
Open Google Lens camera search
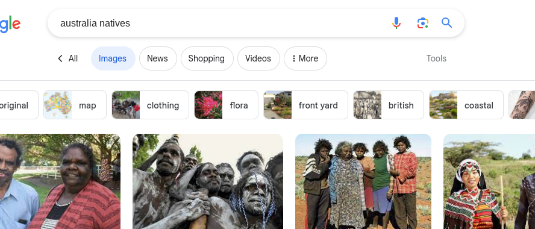pos(422,23)
